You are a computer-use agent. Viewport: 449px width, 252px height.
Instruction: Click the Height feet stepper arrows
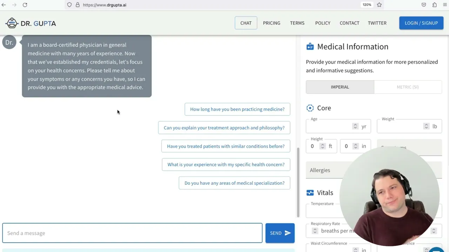click(322, 146)
